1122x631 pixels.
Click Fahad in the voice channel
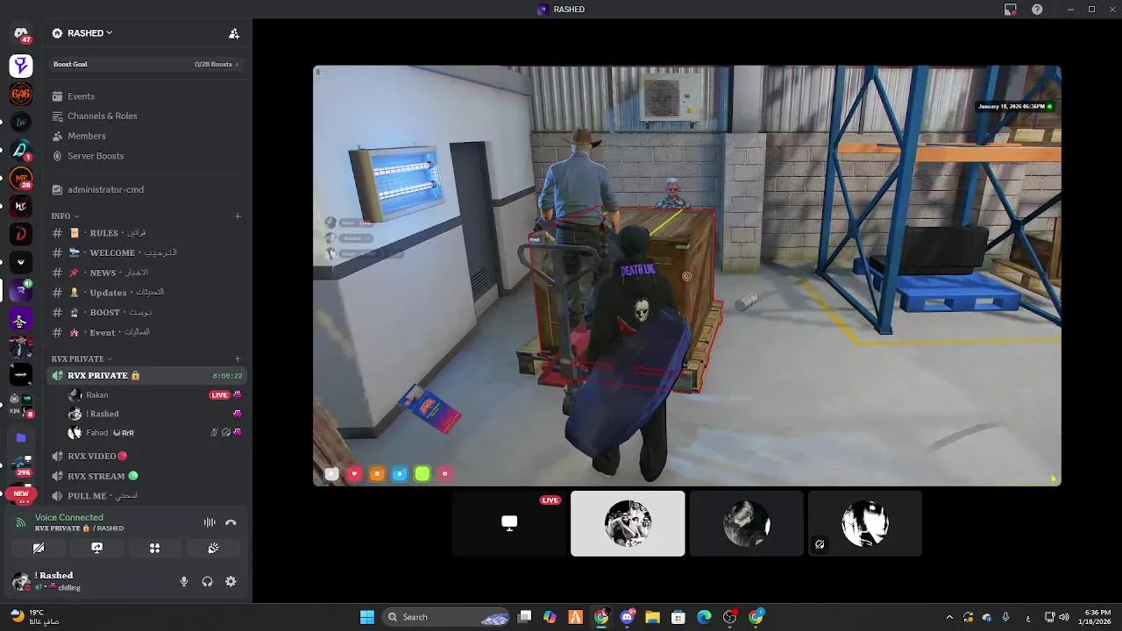97,433
